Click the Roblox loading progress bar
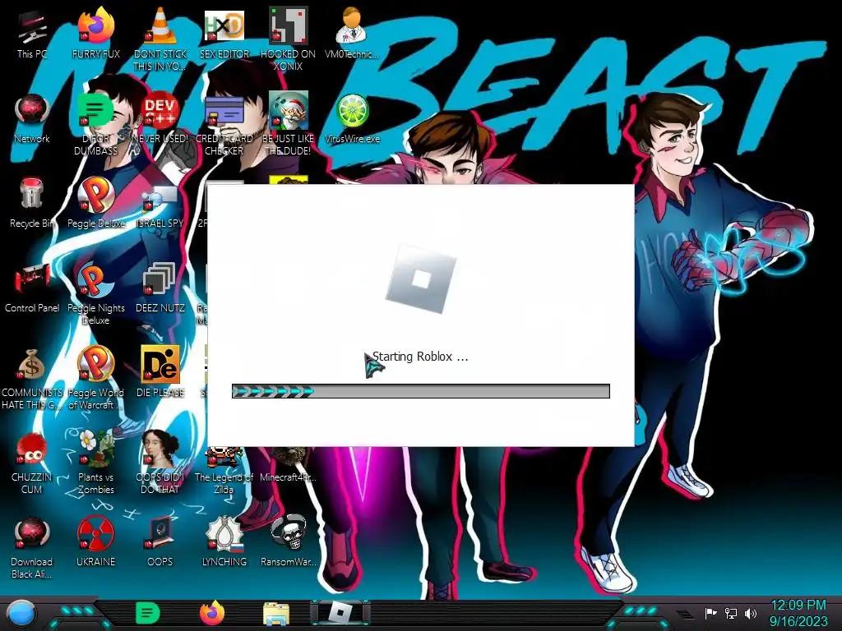The image size is (842, 631). click(420, 391)
